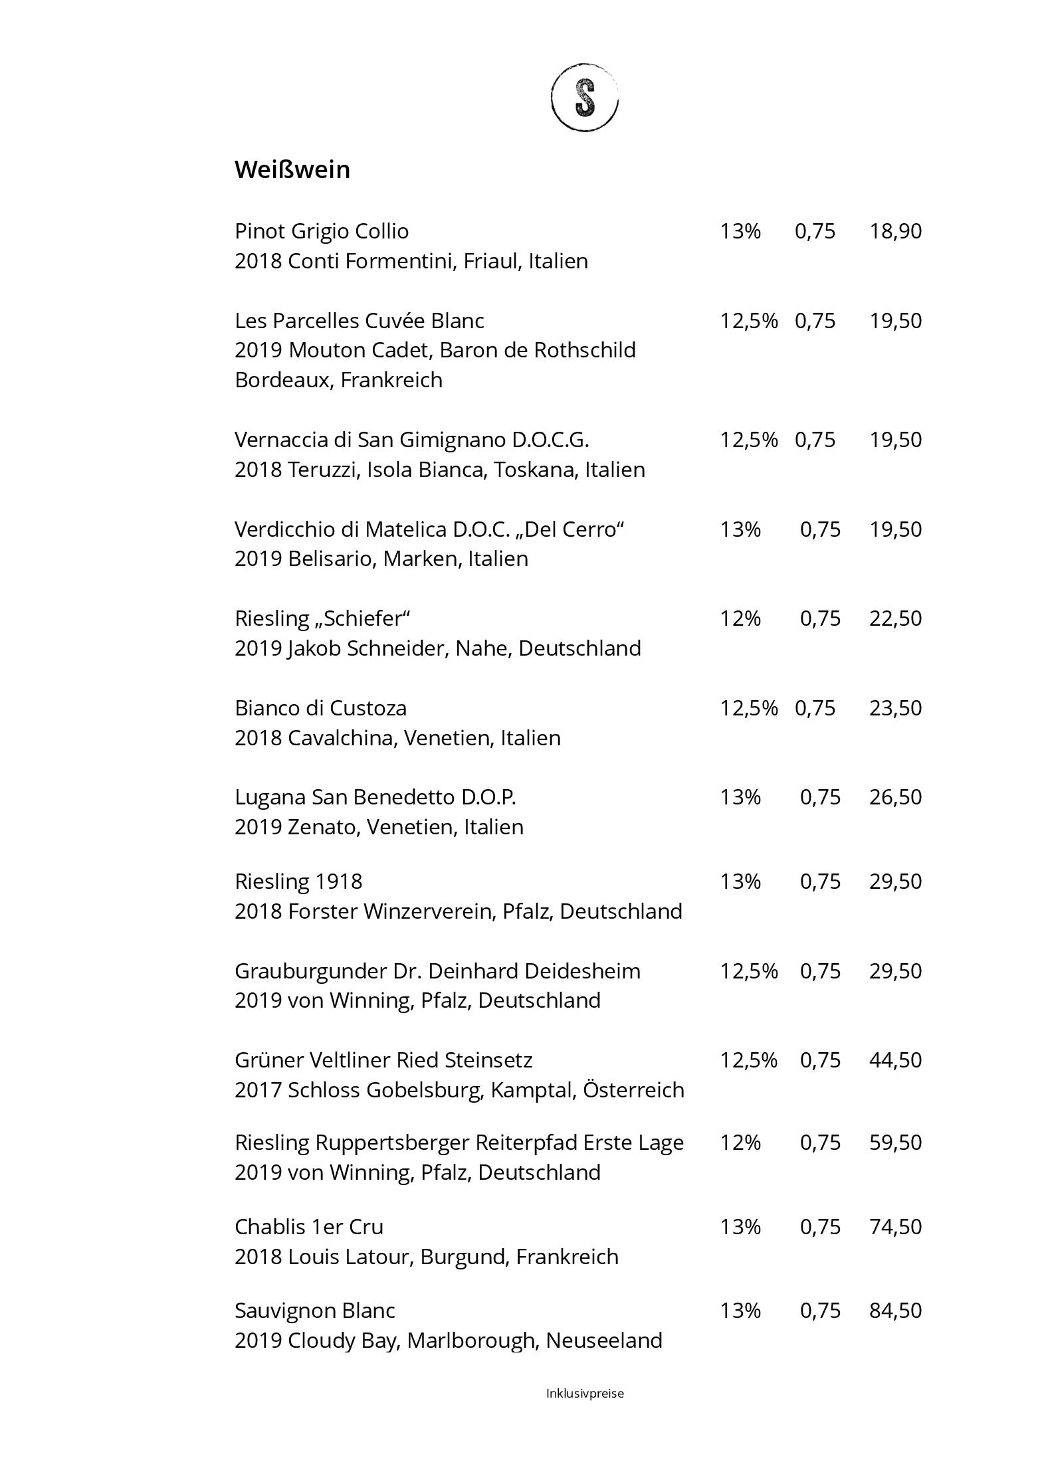Click 2019 Cloudy Bay, Marlborough line

[449, 1340]
